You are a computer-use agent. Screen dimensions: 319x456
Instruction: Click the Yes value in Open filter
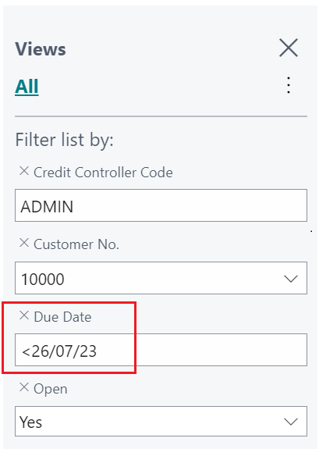point(30,422)
